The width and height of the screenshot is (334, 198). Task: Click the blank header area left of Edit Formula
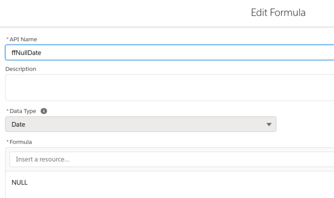(x=119, y=13)
